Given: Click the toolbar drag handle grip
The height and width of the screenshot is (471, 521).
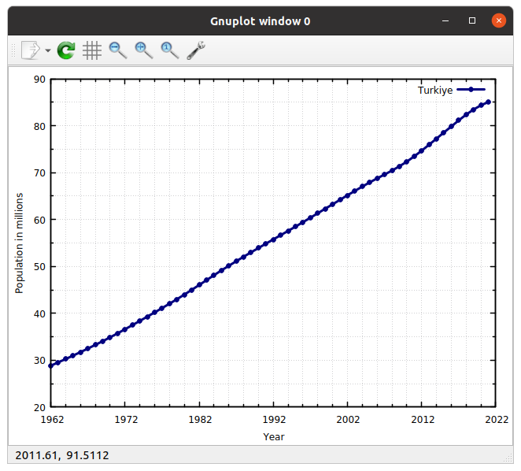Looking at the screenshot, I should pos(12,50).
